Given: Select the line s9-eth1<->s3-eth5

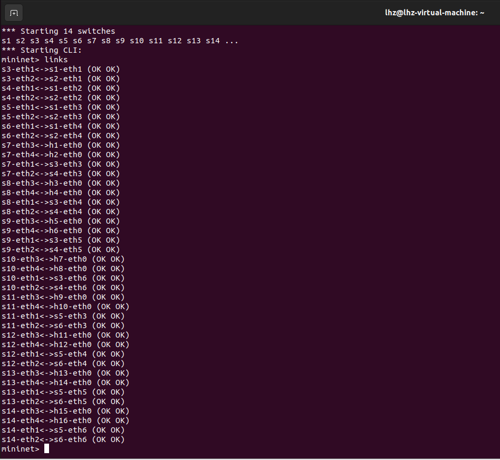Looking at the screenshot, I should (x=61, y=240).
